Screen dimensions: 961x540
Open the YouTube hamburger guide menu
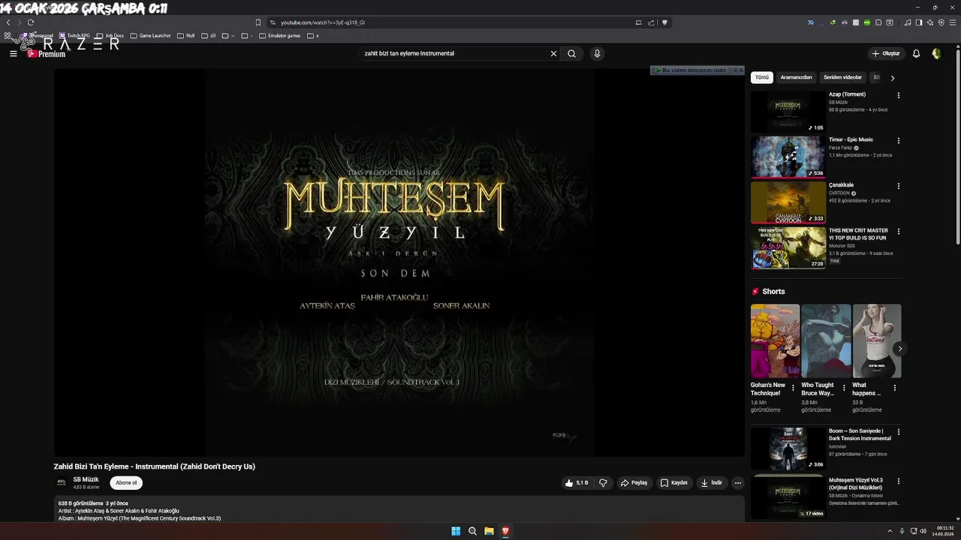coord(13,54)
